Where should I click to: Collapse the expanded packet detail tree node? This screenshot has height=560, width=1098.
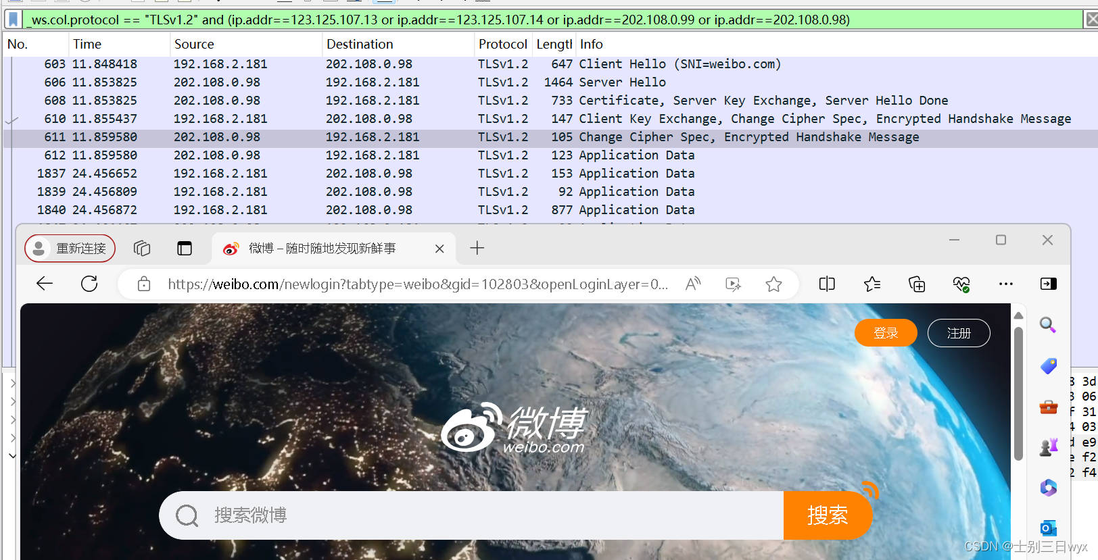coord(12,456)
